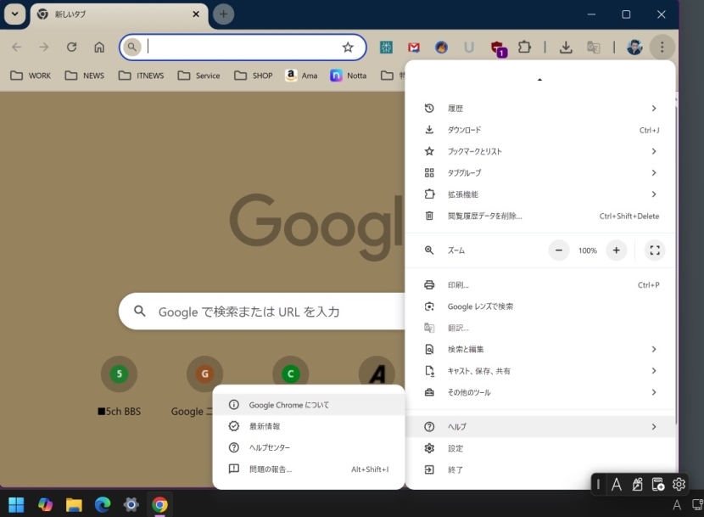Screen dimensions: 704x517
Task: Open the green C shortcut tile
Action: (290, 374)
